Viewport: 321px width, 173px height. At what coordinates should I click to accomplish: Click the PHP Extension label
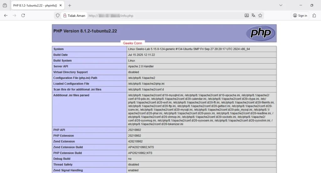tap(64, 136)
